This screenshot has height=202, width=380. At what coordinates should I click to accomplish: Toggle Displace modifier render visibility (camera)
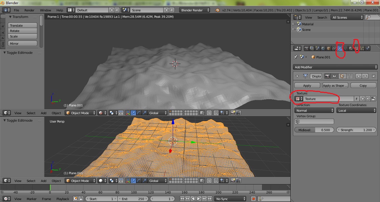328,76
